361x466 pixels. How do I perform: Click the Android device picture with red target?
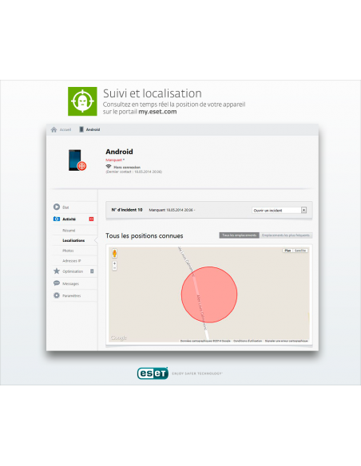pyautogui.click(x=77, y=160)
